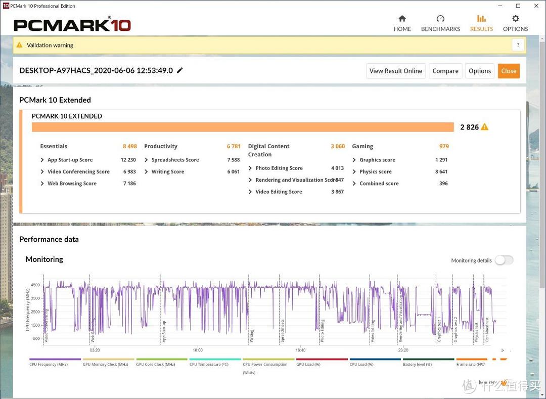Click the validation warning triangle icon
The width and height of the screenshot is (546, 399).
20,45
